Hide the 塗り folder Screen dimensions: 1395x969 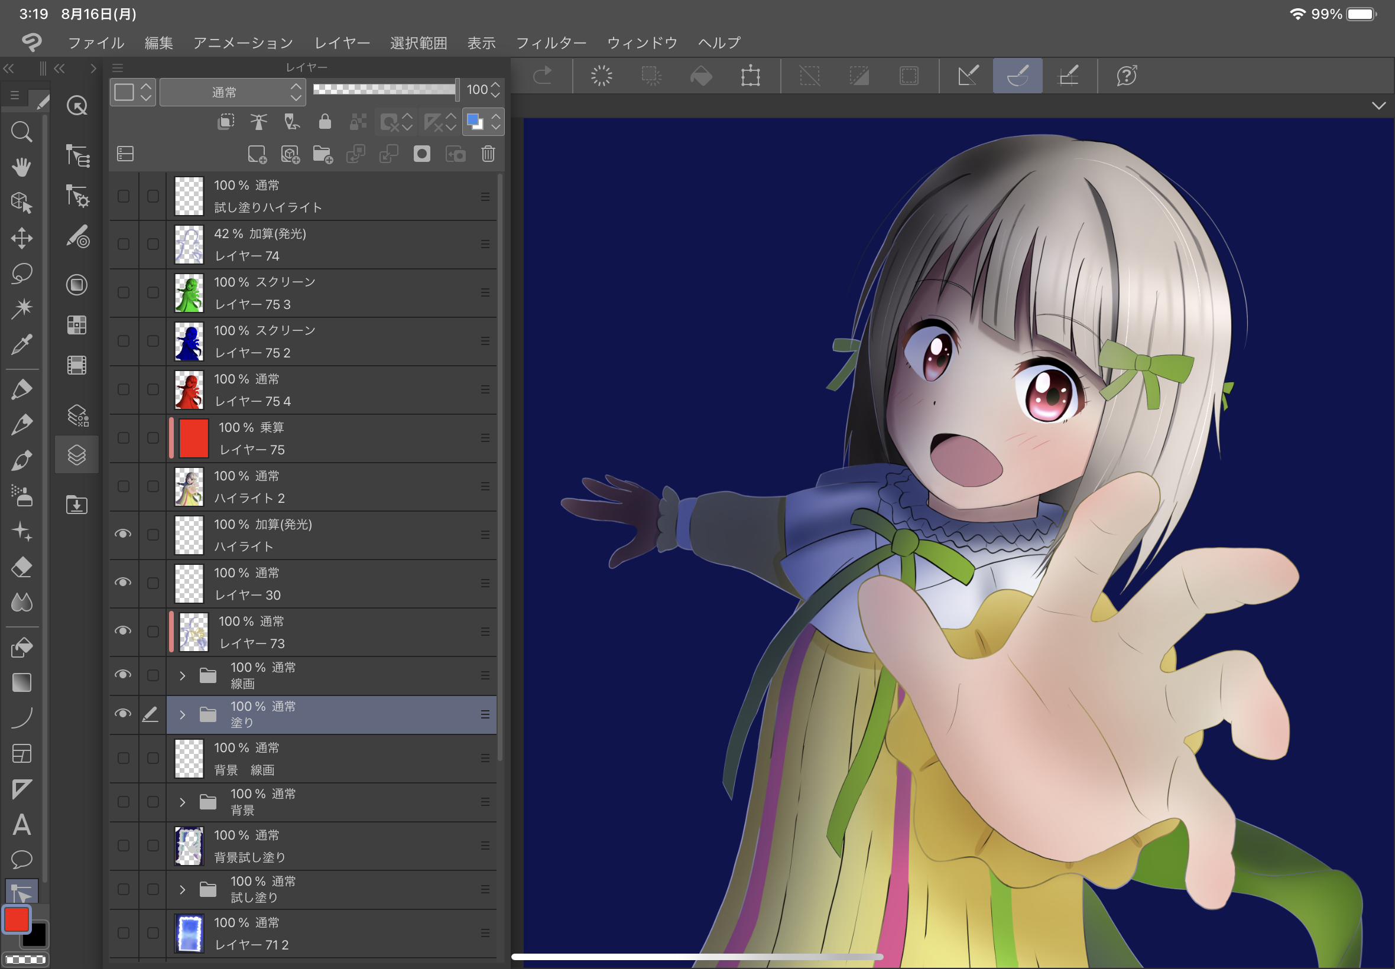[x=124, y=713]
